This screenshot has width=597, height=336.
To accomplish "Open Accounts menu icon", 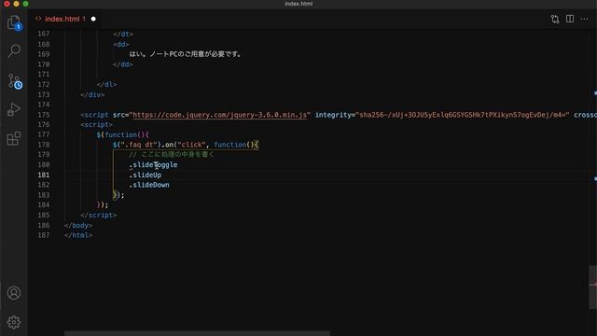I will [14, 293].
